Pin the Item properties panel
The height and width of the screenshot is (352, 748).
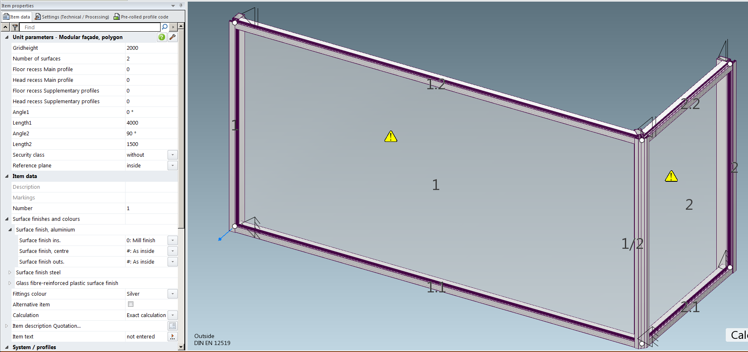pos(181,6)
